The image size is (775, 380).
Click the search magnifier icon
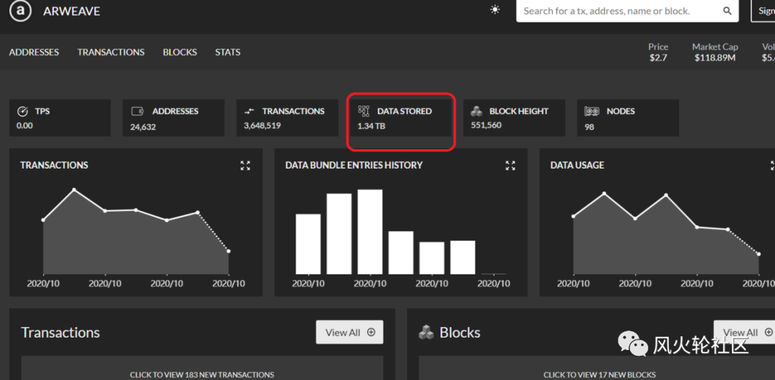tap(727, 11)
